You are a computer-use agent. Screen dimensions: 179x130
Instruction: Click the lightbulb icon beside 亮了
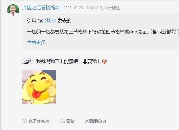(25, 121)
